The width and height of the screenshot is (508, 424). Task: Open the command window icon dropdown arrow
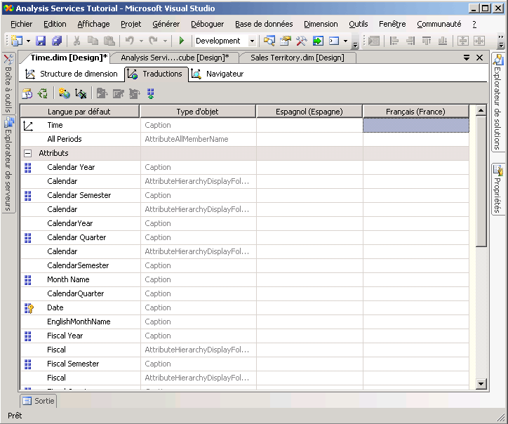click(345, 41)
